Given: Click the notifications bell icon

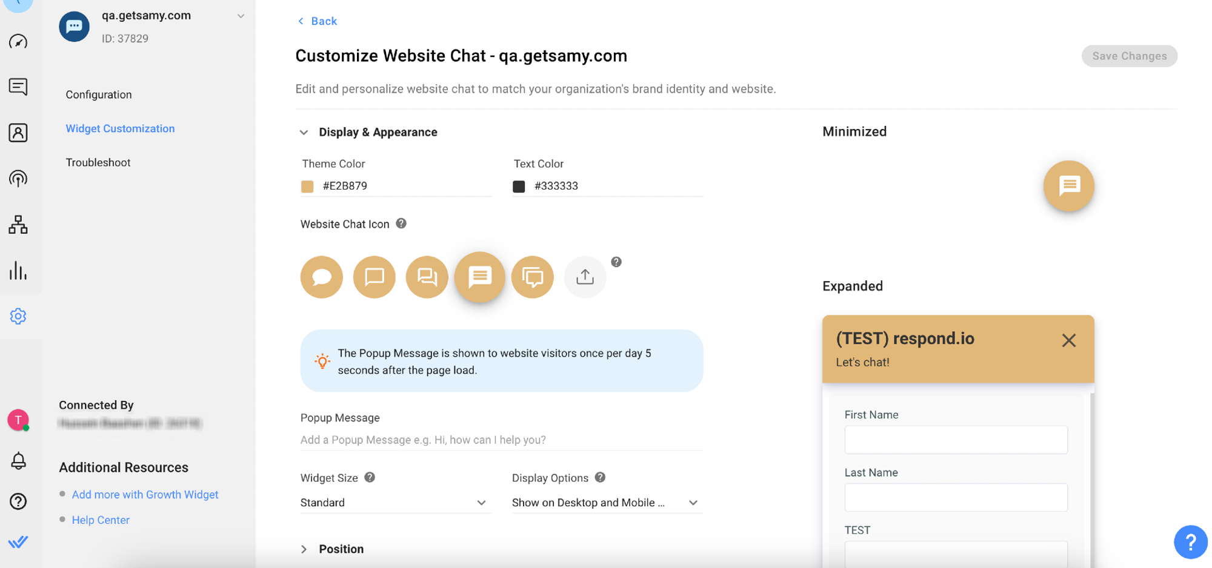Looking at the screenshot, I should coord(18,461).
